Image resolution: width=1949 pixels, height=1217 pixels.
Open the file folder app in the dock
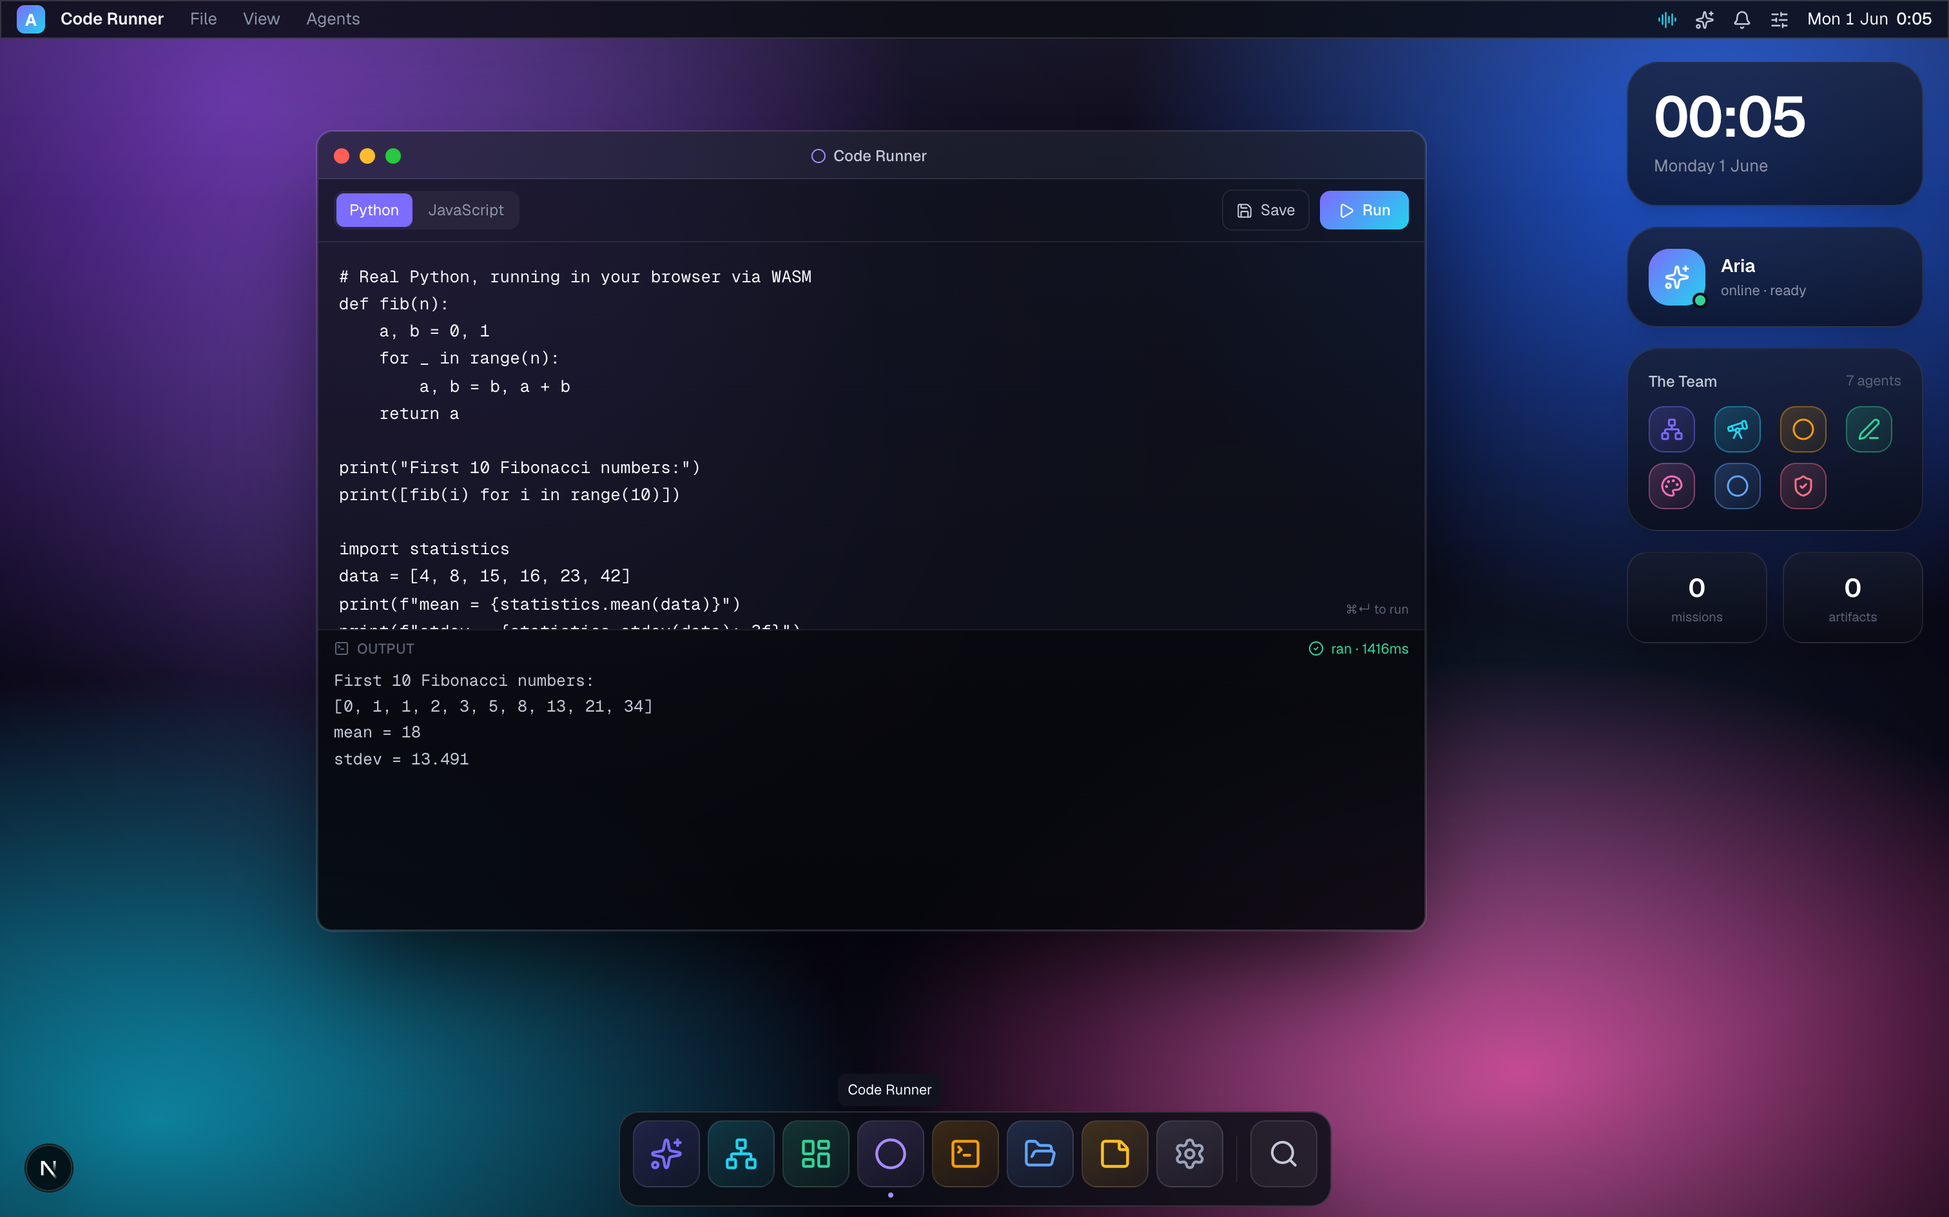point(1040,1153)
